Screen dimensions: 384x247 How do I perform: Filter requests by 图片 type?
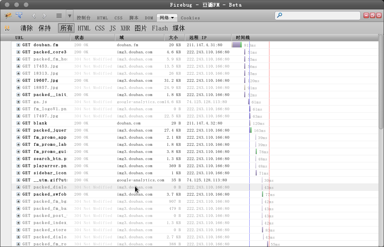pos(141,28)
